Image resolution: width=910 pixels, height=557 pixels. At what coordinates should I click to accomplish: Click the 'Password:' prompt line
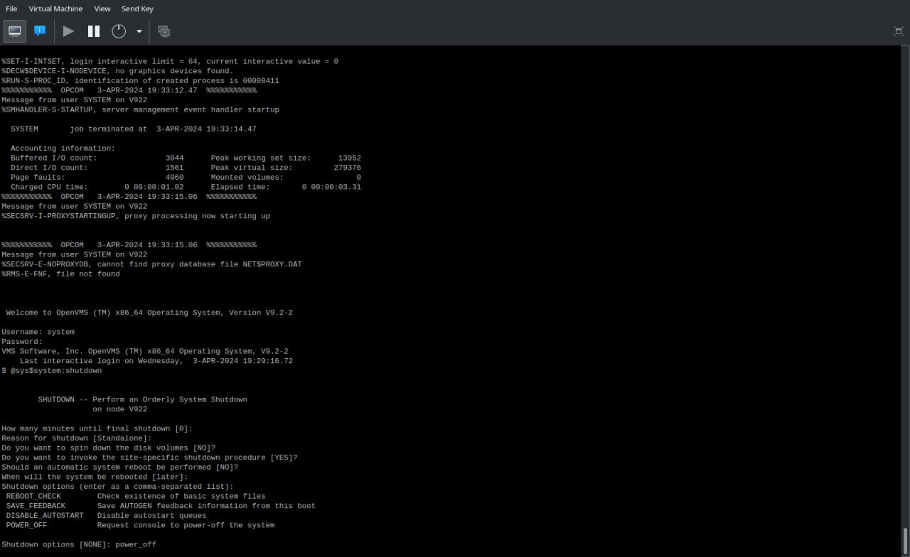click(x=22, y=342)
